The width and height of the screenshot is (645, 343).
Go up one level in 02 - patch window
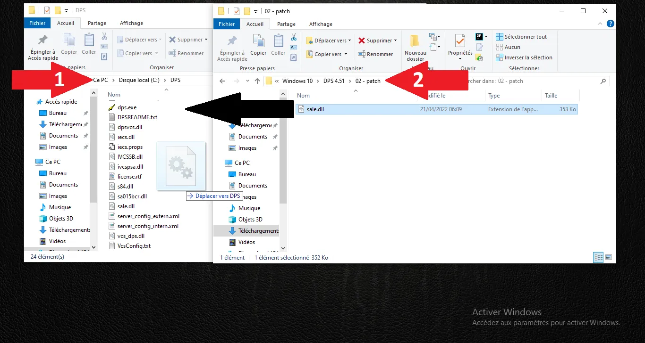coord(257,81)
